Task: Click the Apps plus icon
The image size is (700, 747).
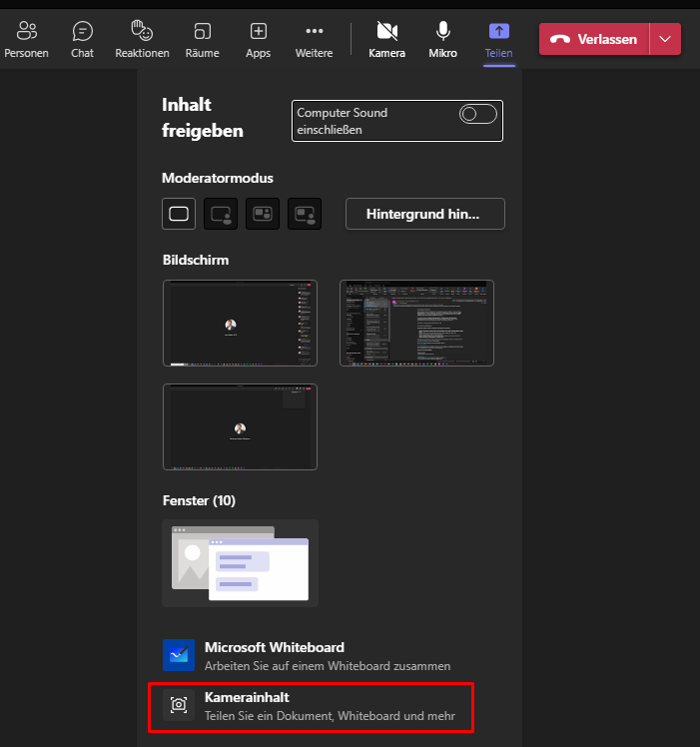Action: (x=258, y=39)
